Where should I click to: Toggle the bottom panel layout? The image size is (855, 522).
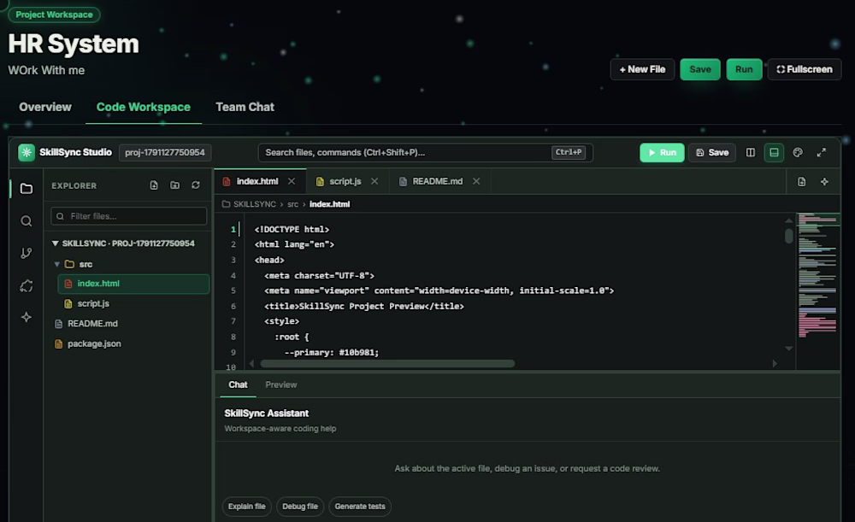(774, 153)
